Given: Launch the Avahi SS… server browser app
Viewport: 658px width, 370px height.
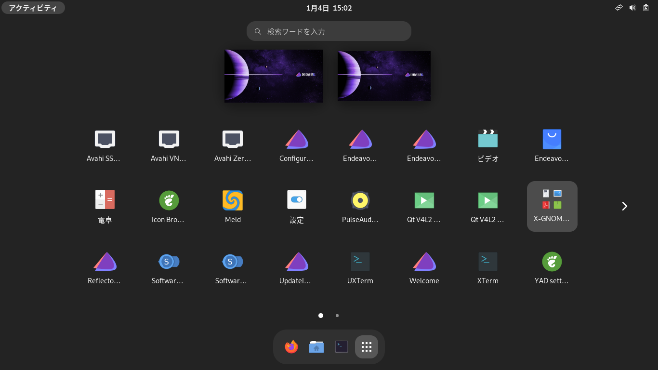Looking at the screenshot, I should tap(105, 145).
